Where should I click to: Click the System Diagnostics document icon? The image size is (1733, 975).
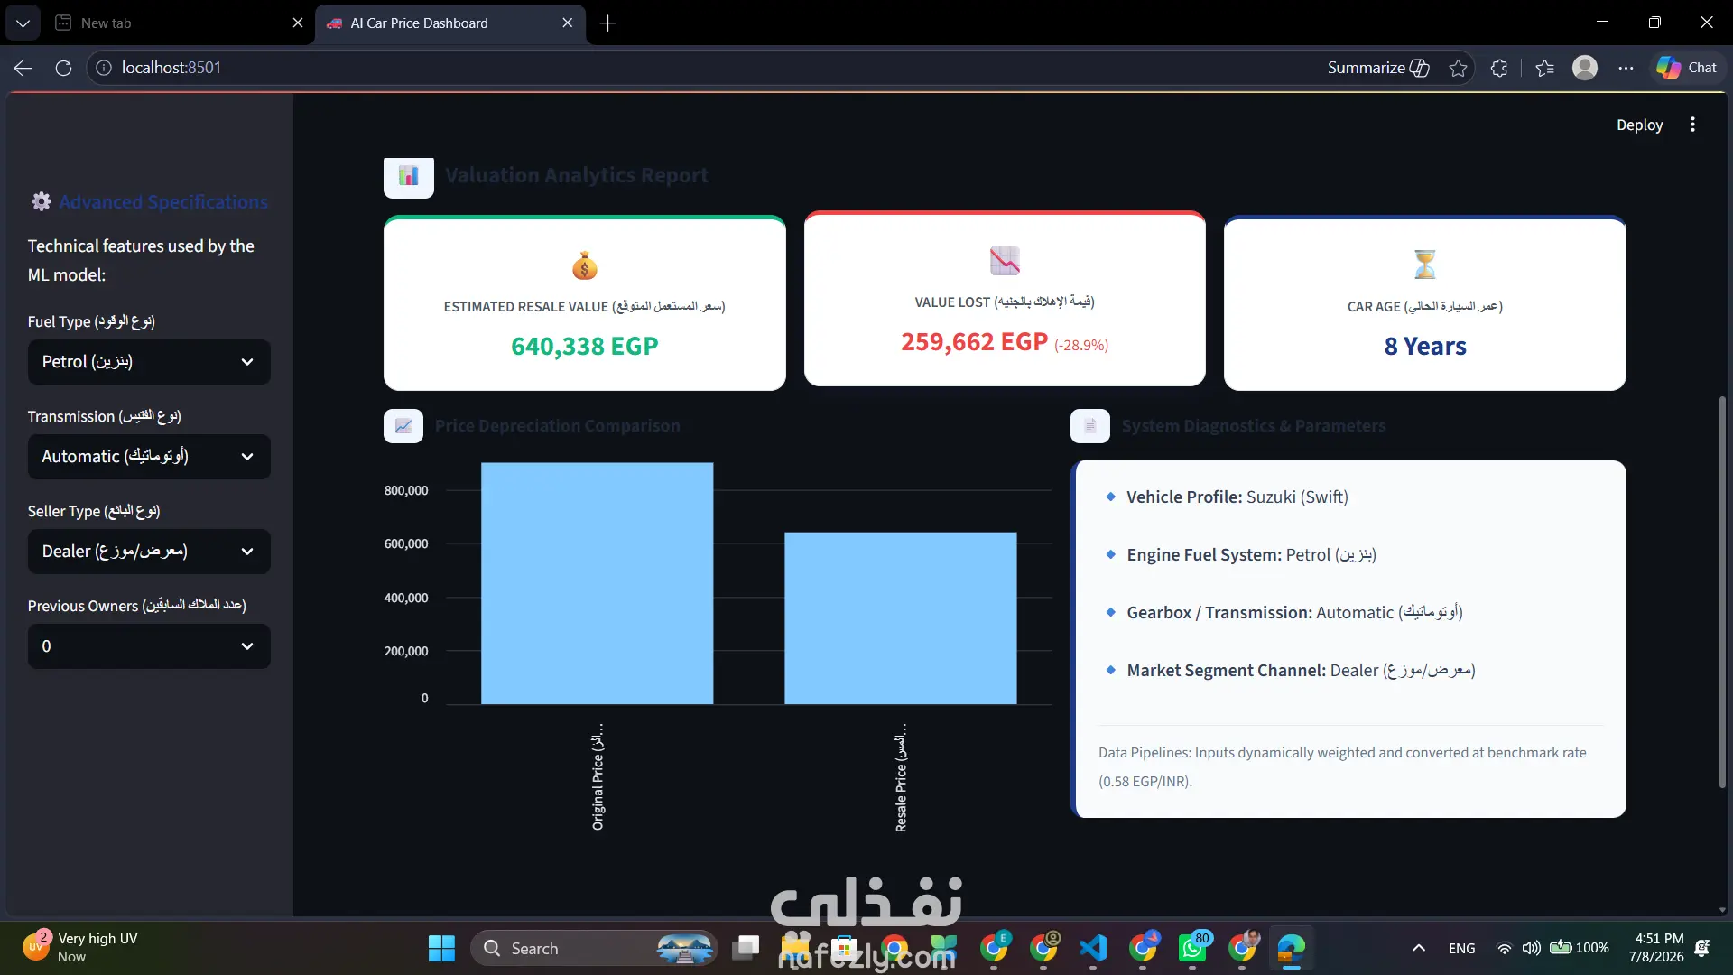pos(1090,426)
